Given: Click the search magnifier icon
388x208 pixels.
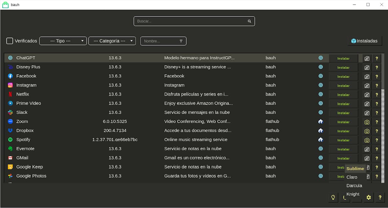Looking at the screenshot, I should 249,21.
